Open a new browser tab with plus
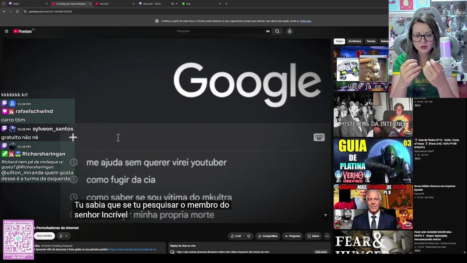 [226, 4]
